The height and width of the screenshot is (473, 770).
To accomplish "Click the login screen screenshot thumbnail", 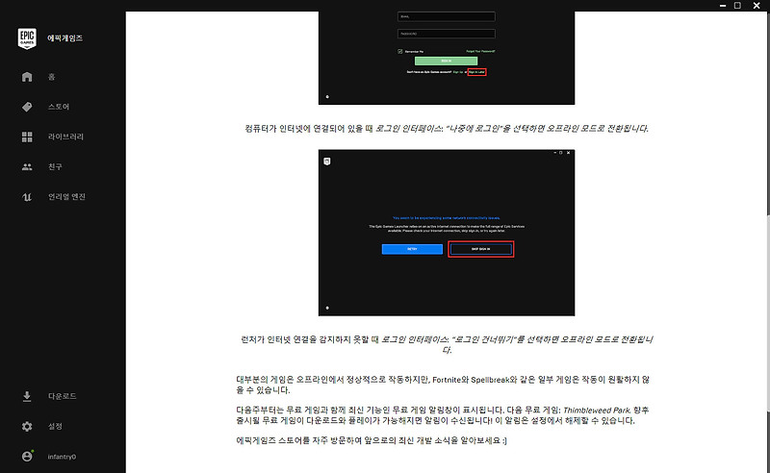I will tap(447, 58).
